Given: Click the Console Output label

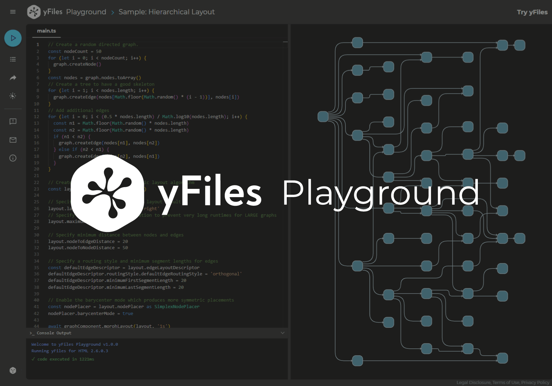Looking at the screenshot, I should click(54, 333).
